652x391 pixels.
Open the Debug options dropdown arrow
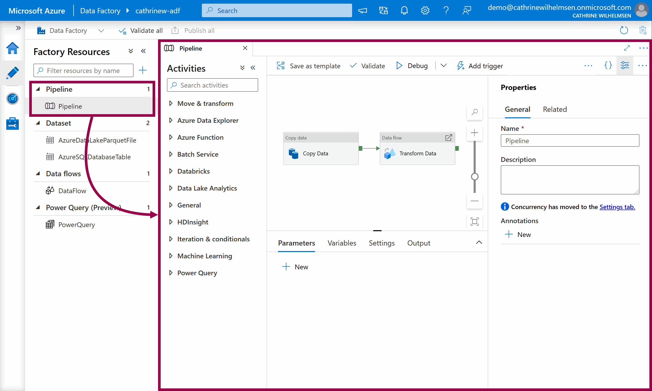444,66
